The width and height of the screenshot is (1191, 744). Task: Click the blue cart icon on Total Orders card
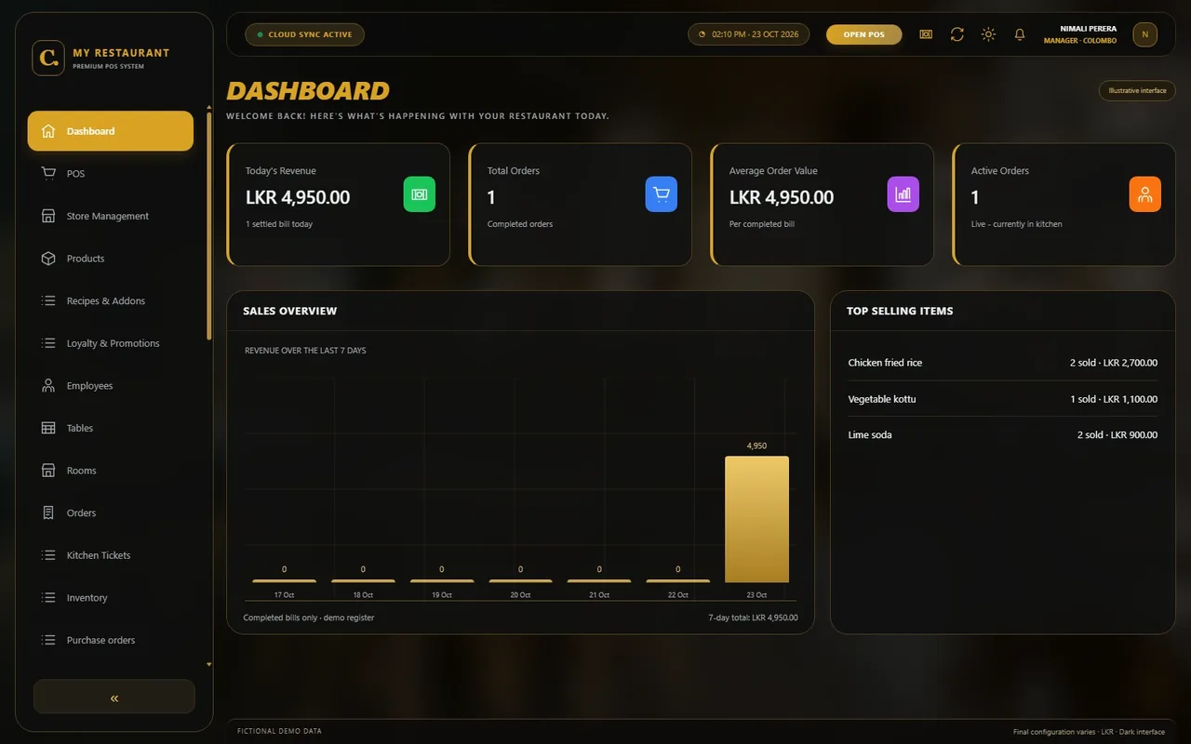[662, 194]
